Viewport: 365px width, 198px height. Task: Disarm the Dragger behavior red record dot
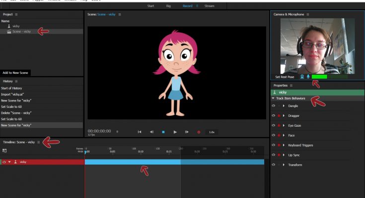[279, 116]
